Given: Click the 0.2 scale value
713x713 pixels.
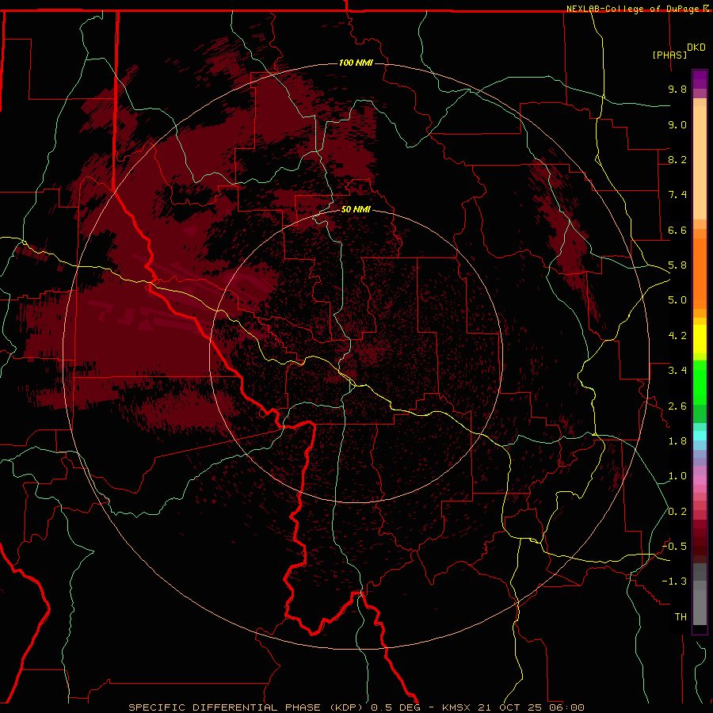Looking at the screenshot, I should pyautogui.click(x=677, y=512).
